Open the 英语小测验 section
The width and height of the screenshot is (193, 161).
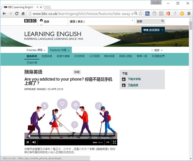click(x=126, y=56)
